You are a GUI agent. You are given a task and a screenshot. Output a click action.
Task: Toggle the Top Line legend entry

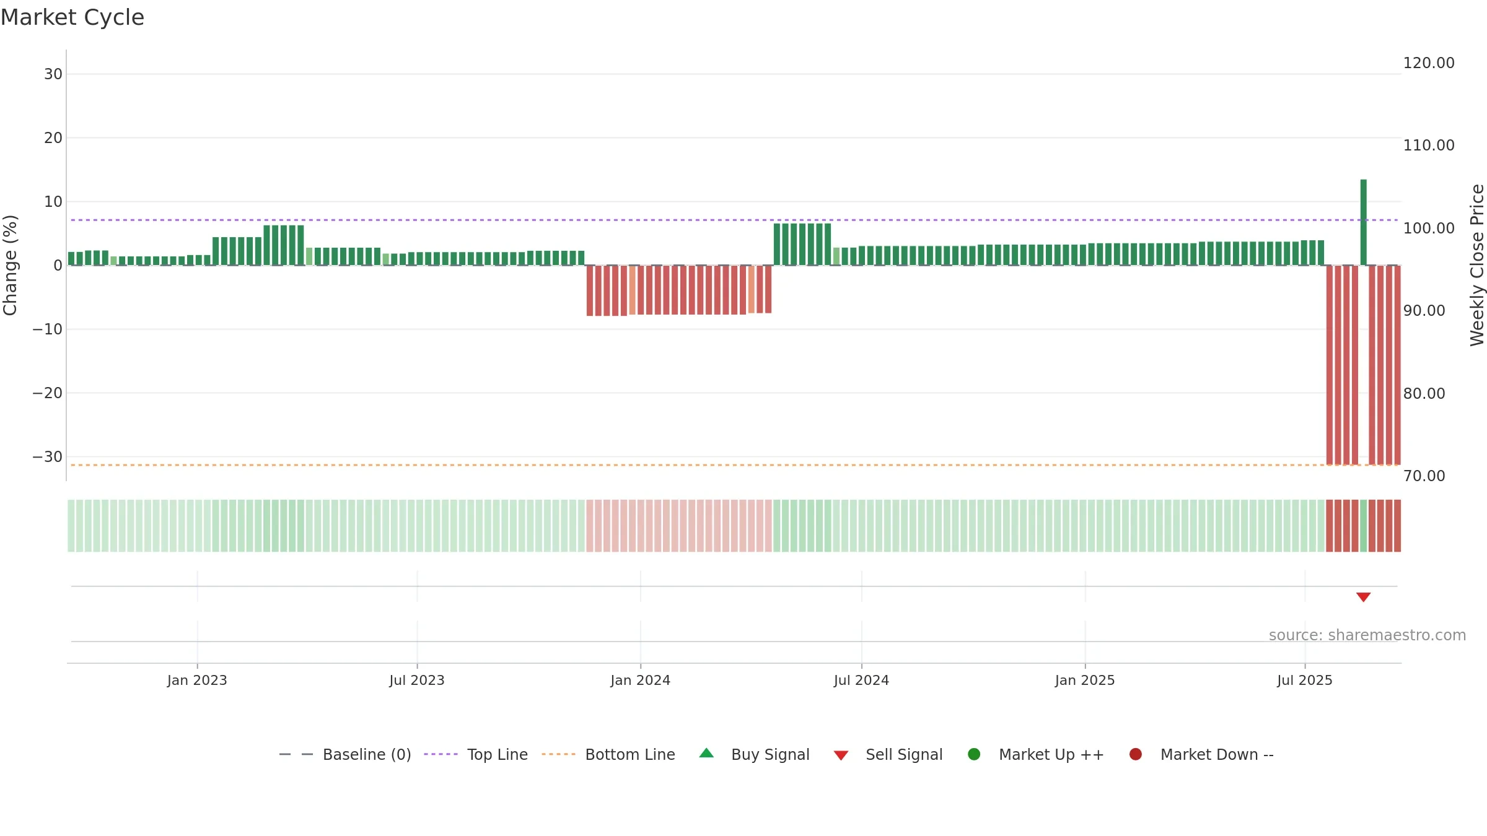click(x=476, y=754)
